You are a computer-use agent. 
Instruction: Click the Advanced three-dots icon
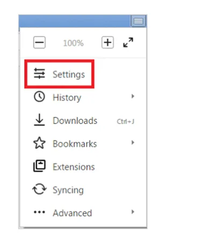click(x=39, y=212)
